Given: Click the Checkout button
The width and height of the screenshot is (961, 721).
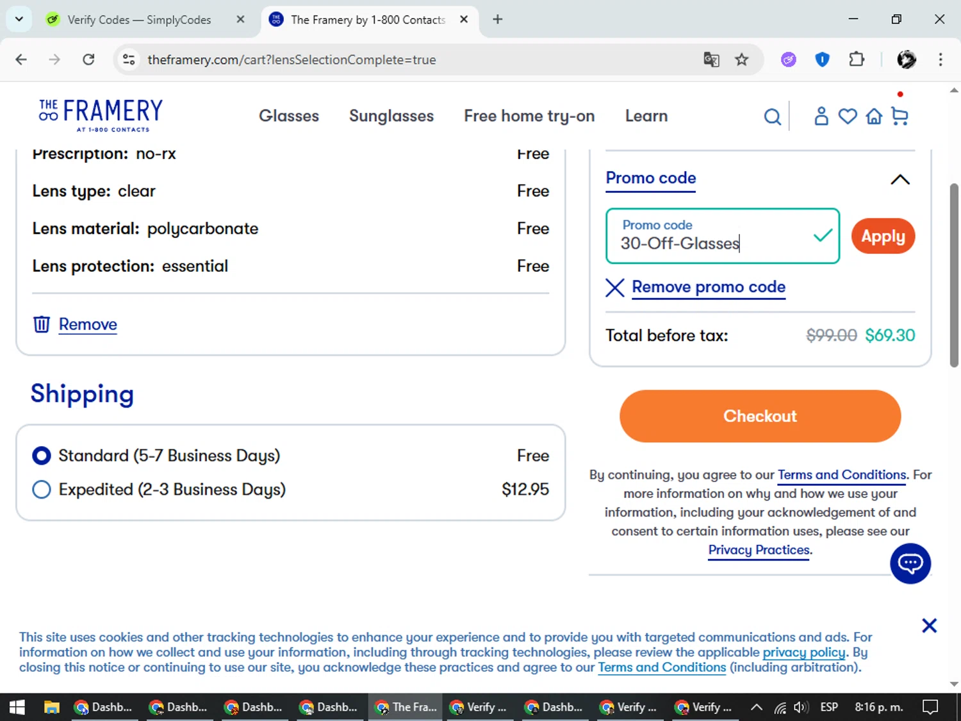Looking at the screenshot, I should [760, 416].
